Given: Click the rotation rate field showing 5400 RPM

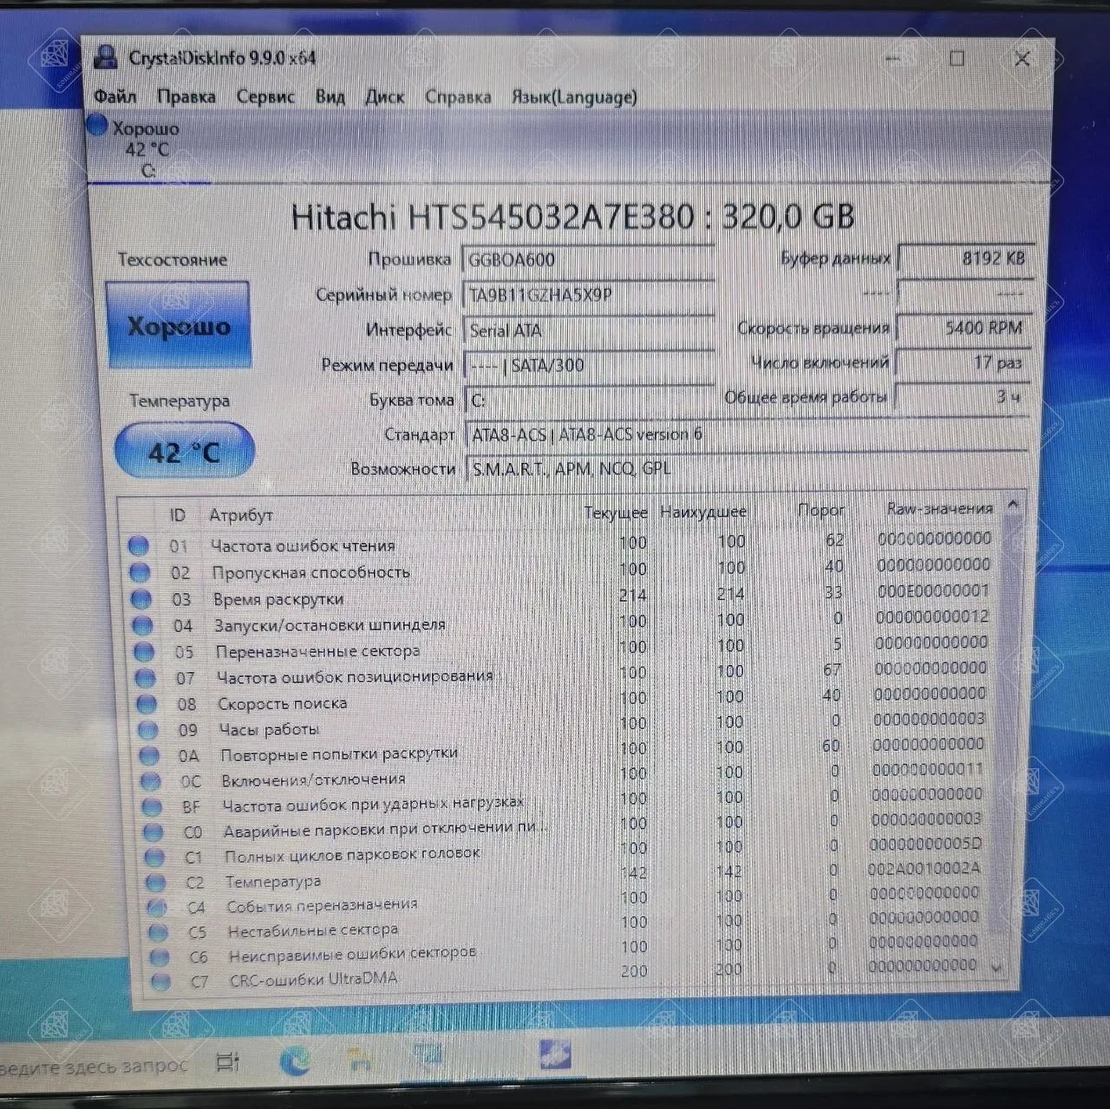Looking at the screenshot, I should (x=964, y=328).
